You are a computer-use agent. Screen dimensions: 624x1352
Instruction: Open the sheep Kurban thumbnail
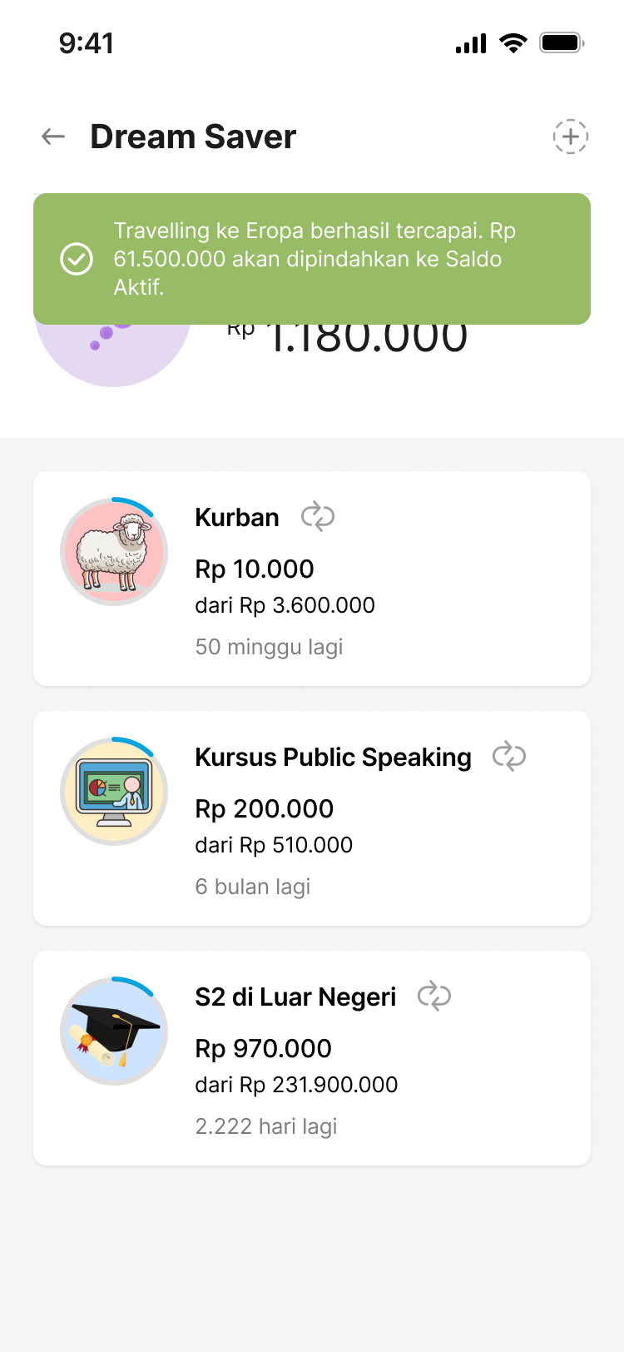114,552
